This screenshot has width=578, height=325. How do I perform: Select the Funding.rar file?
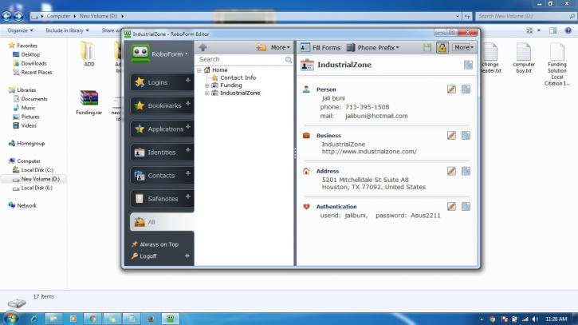[88, 103]
